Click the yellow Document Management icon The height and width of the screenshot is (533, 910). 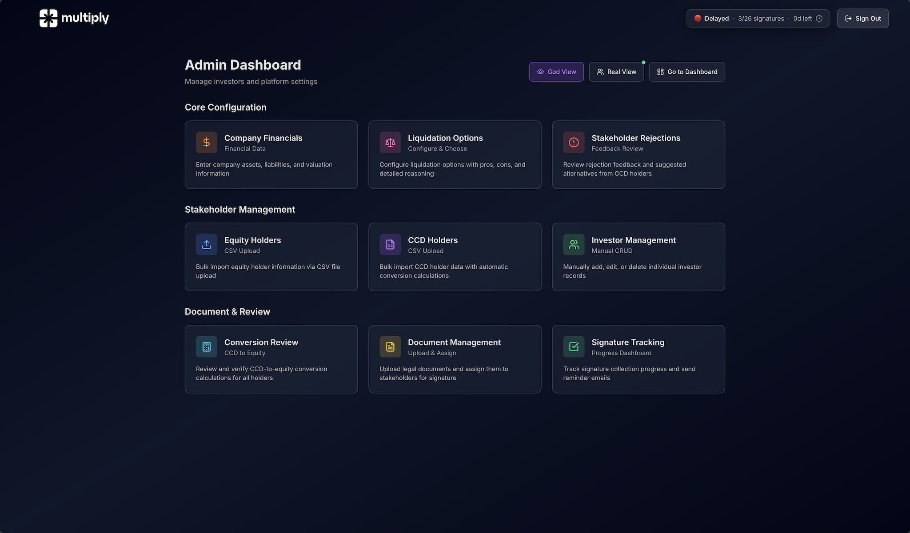pyautogui.click(x=390, y=347)
